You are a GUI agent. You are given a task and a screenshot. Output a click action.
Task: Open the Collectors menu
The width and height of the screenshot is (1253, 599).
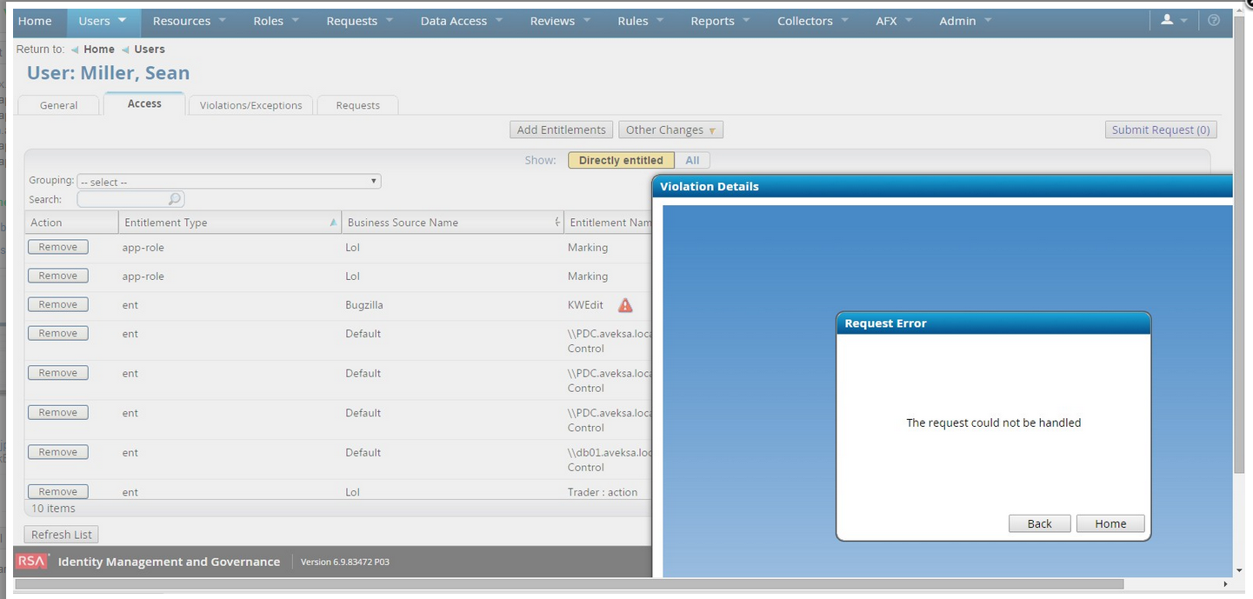pyautogui.click(x=813, y=20)
